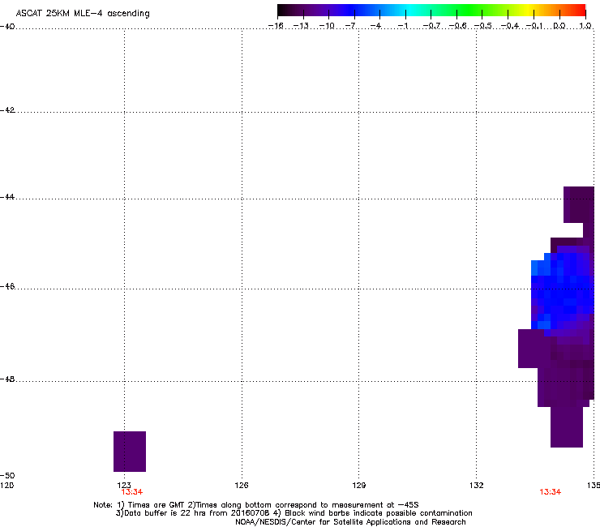
Task: Click the -0.6 label on the color scale
Action: coord(457,26)
